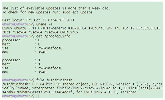Click the word 'stripped' in the output
Screen dimensions: 165x100
pyautogui.click(x=128, y=92)
